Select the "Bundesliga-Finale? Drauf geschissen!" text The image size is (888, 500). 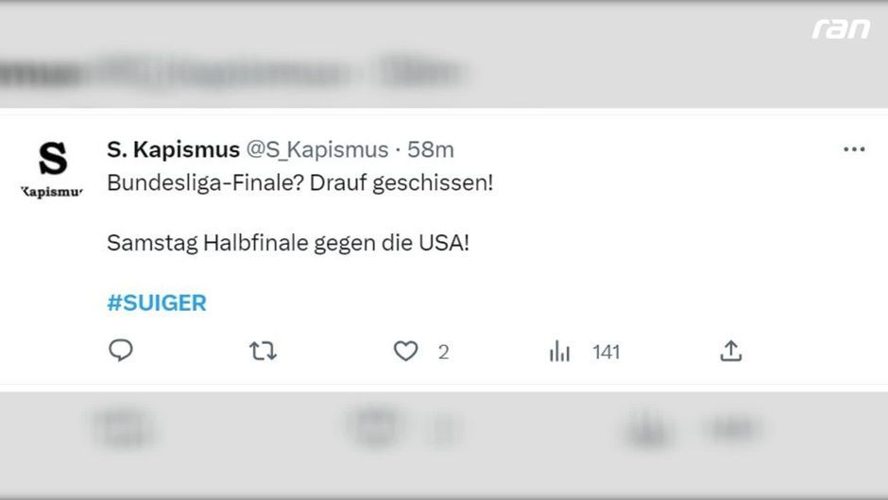[x=299, y=182]
